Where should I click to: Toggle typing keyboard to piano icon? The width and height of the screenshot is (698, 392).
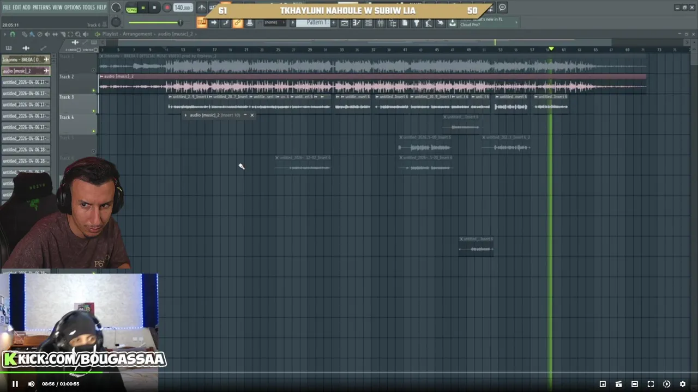tap(202, 22)
